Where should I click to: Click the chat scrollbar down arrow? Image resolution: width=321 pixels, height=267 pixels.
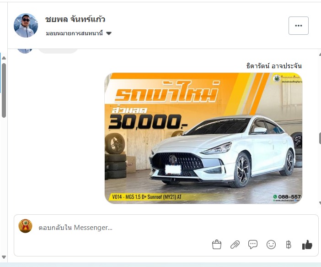[320, 203]
